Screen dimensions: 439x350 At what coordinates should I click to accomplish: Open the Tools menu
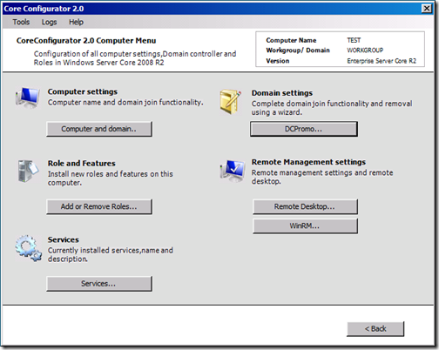pyautogui.click(x=21, y=22)
